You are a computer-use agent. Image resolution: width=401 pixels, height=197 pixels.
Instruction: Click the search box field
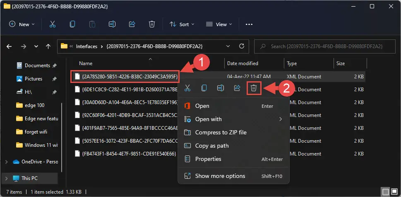point(324,46)
